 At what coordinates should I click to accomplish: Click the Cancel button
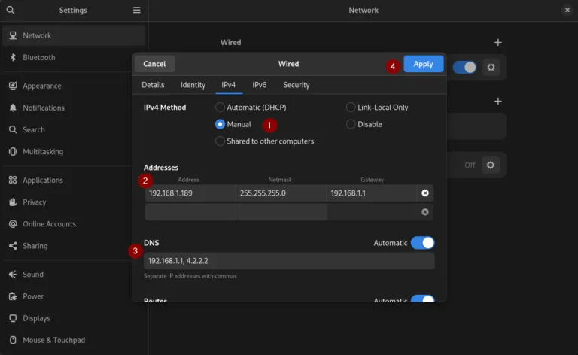point(154,64)
